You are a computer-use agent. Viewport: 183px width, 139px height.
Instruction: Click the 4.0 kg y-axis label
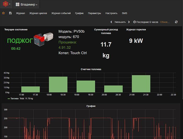pyautogui.click(x=7, y=73)
